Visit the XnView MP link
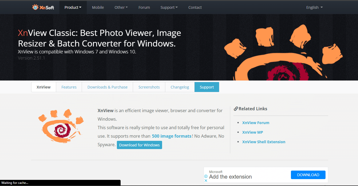This screenshot has height=186, width=358. [x=253, y=132]
